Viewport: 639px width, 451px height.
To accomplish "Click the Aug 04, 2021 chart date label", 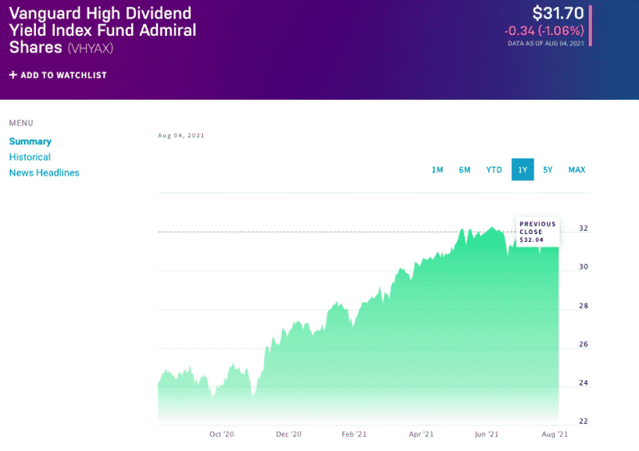I will click(181, 136).
